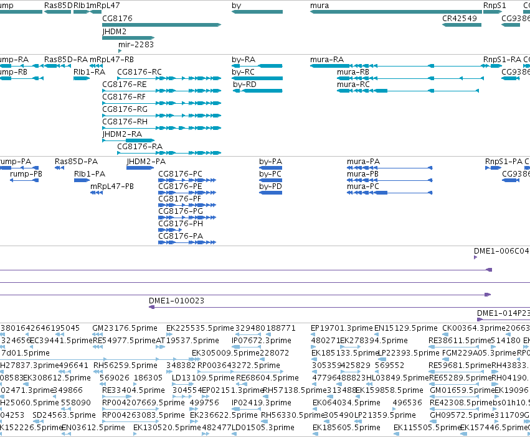Click the Rlb1-RA transcript glyph
This screenshot has height=437, width=530.
click(82, 78)
